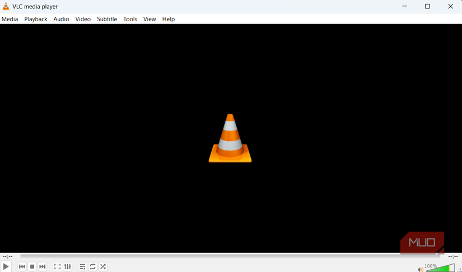Show extended settings equalizer icon

(x=68, y=267)
